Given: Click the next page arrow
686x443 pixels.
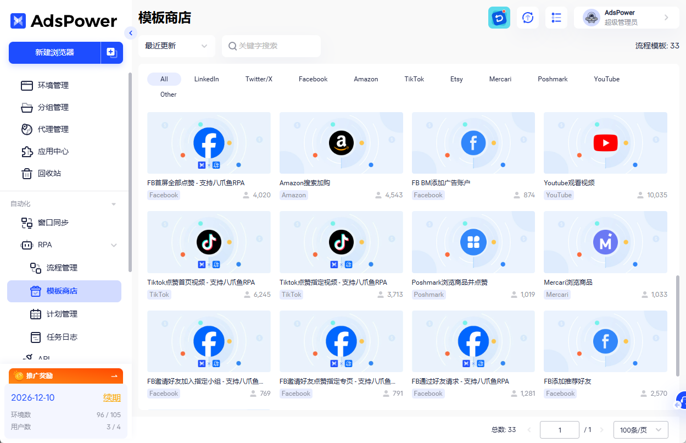Looking at the screenshot, I should pyautogui.click(x=601, y=430).
